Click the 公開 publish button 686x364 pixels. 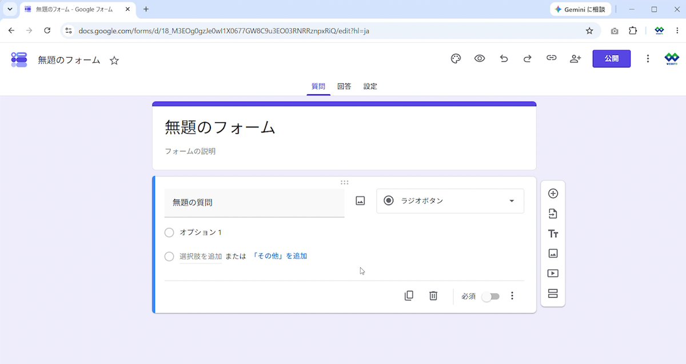point(612,59)
